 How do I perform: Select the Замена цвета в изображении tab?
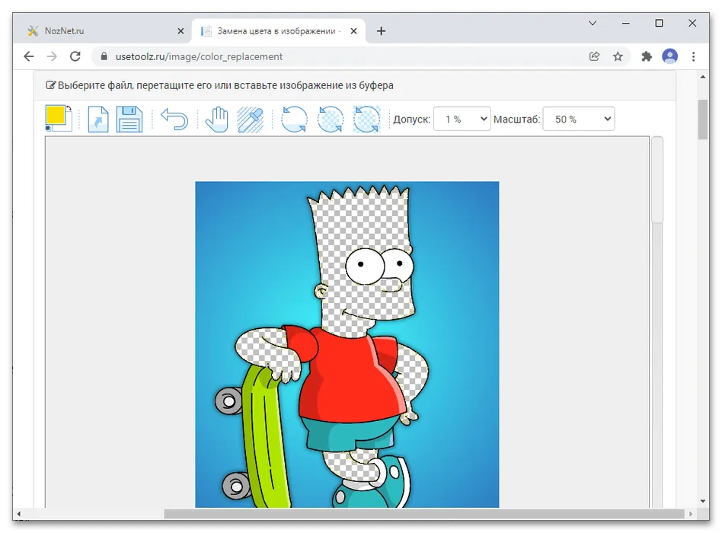point(279,31)
